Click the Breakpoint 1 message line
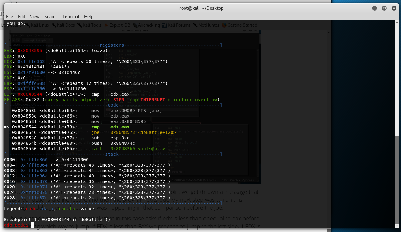The image size is (401, 232). [x=57, y=220]
